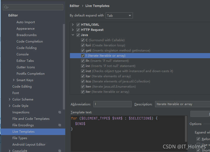Uncheck the inst template checkbox
The width and height of the screenshot is (210, 152).
[x=83, y=71]
